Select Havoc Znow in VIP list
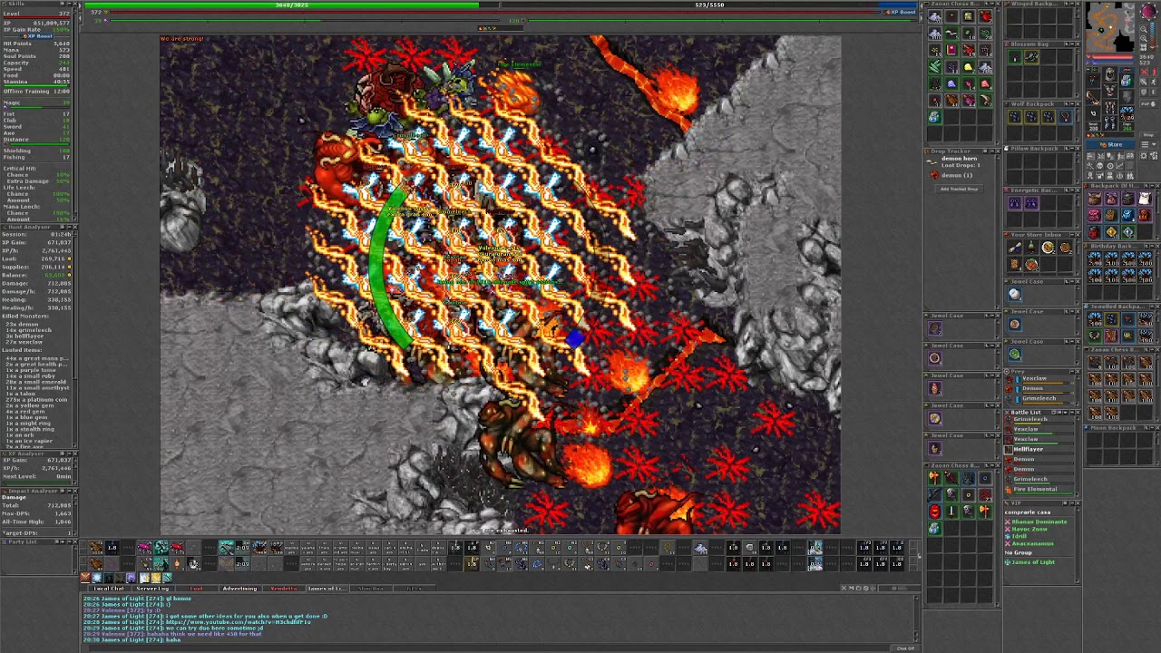The height and width of the screenshot is (653, 1161). (1029, 529)
